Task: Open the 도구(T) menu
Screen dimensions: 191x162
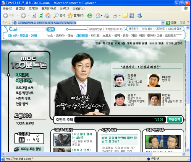Action: tap(64, 8)
